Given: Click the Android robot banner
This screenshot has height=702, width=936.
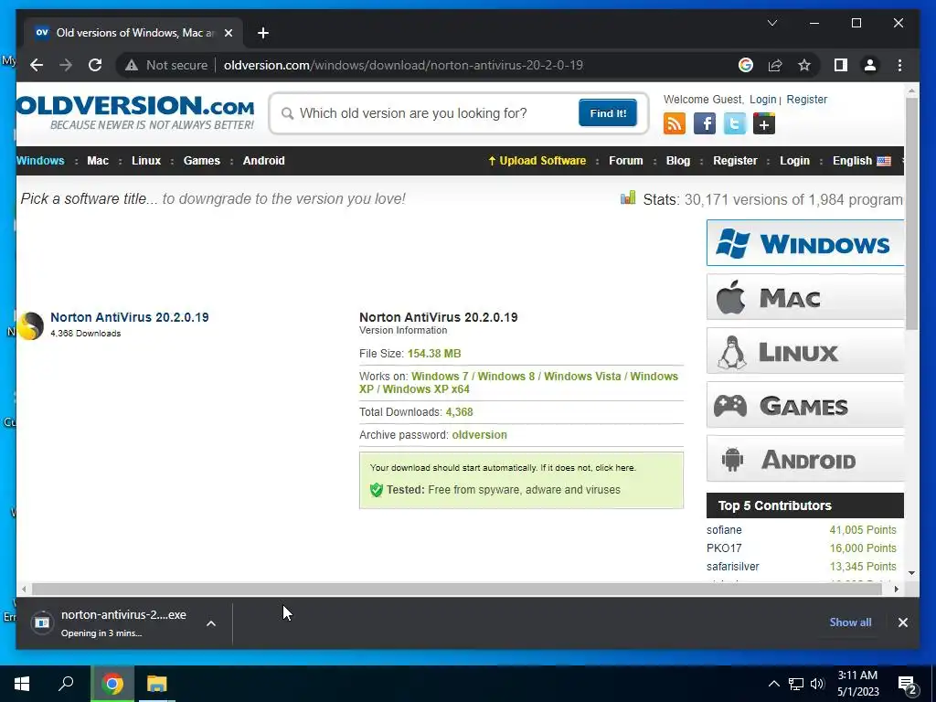Looking at the screenshot, I should (x=805, y=459).
